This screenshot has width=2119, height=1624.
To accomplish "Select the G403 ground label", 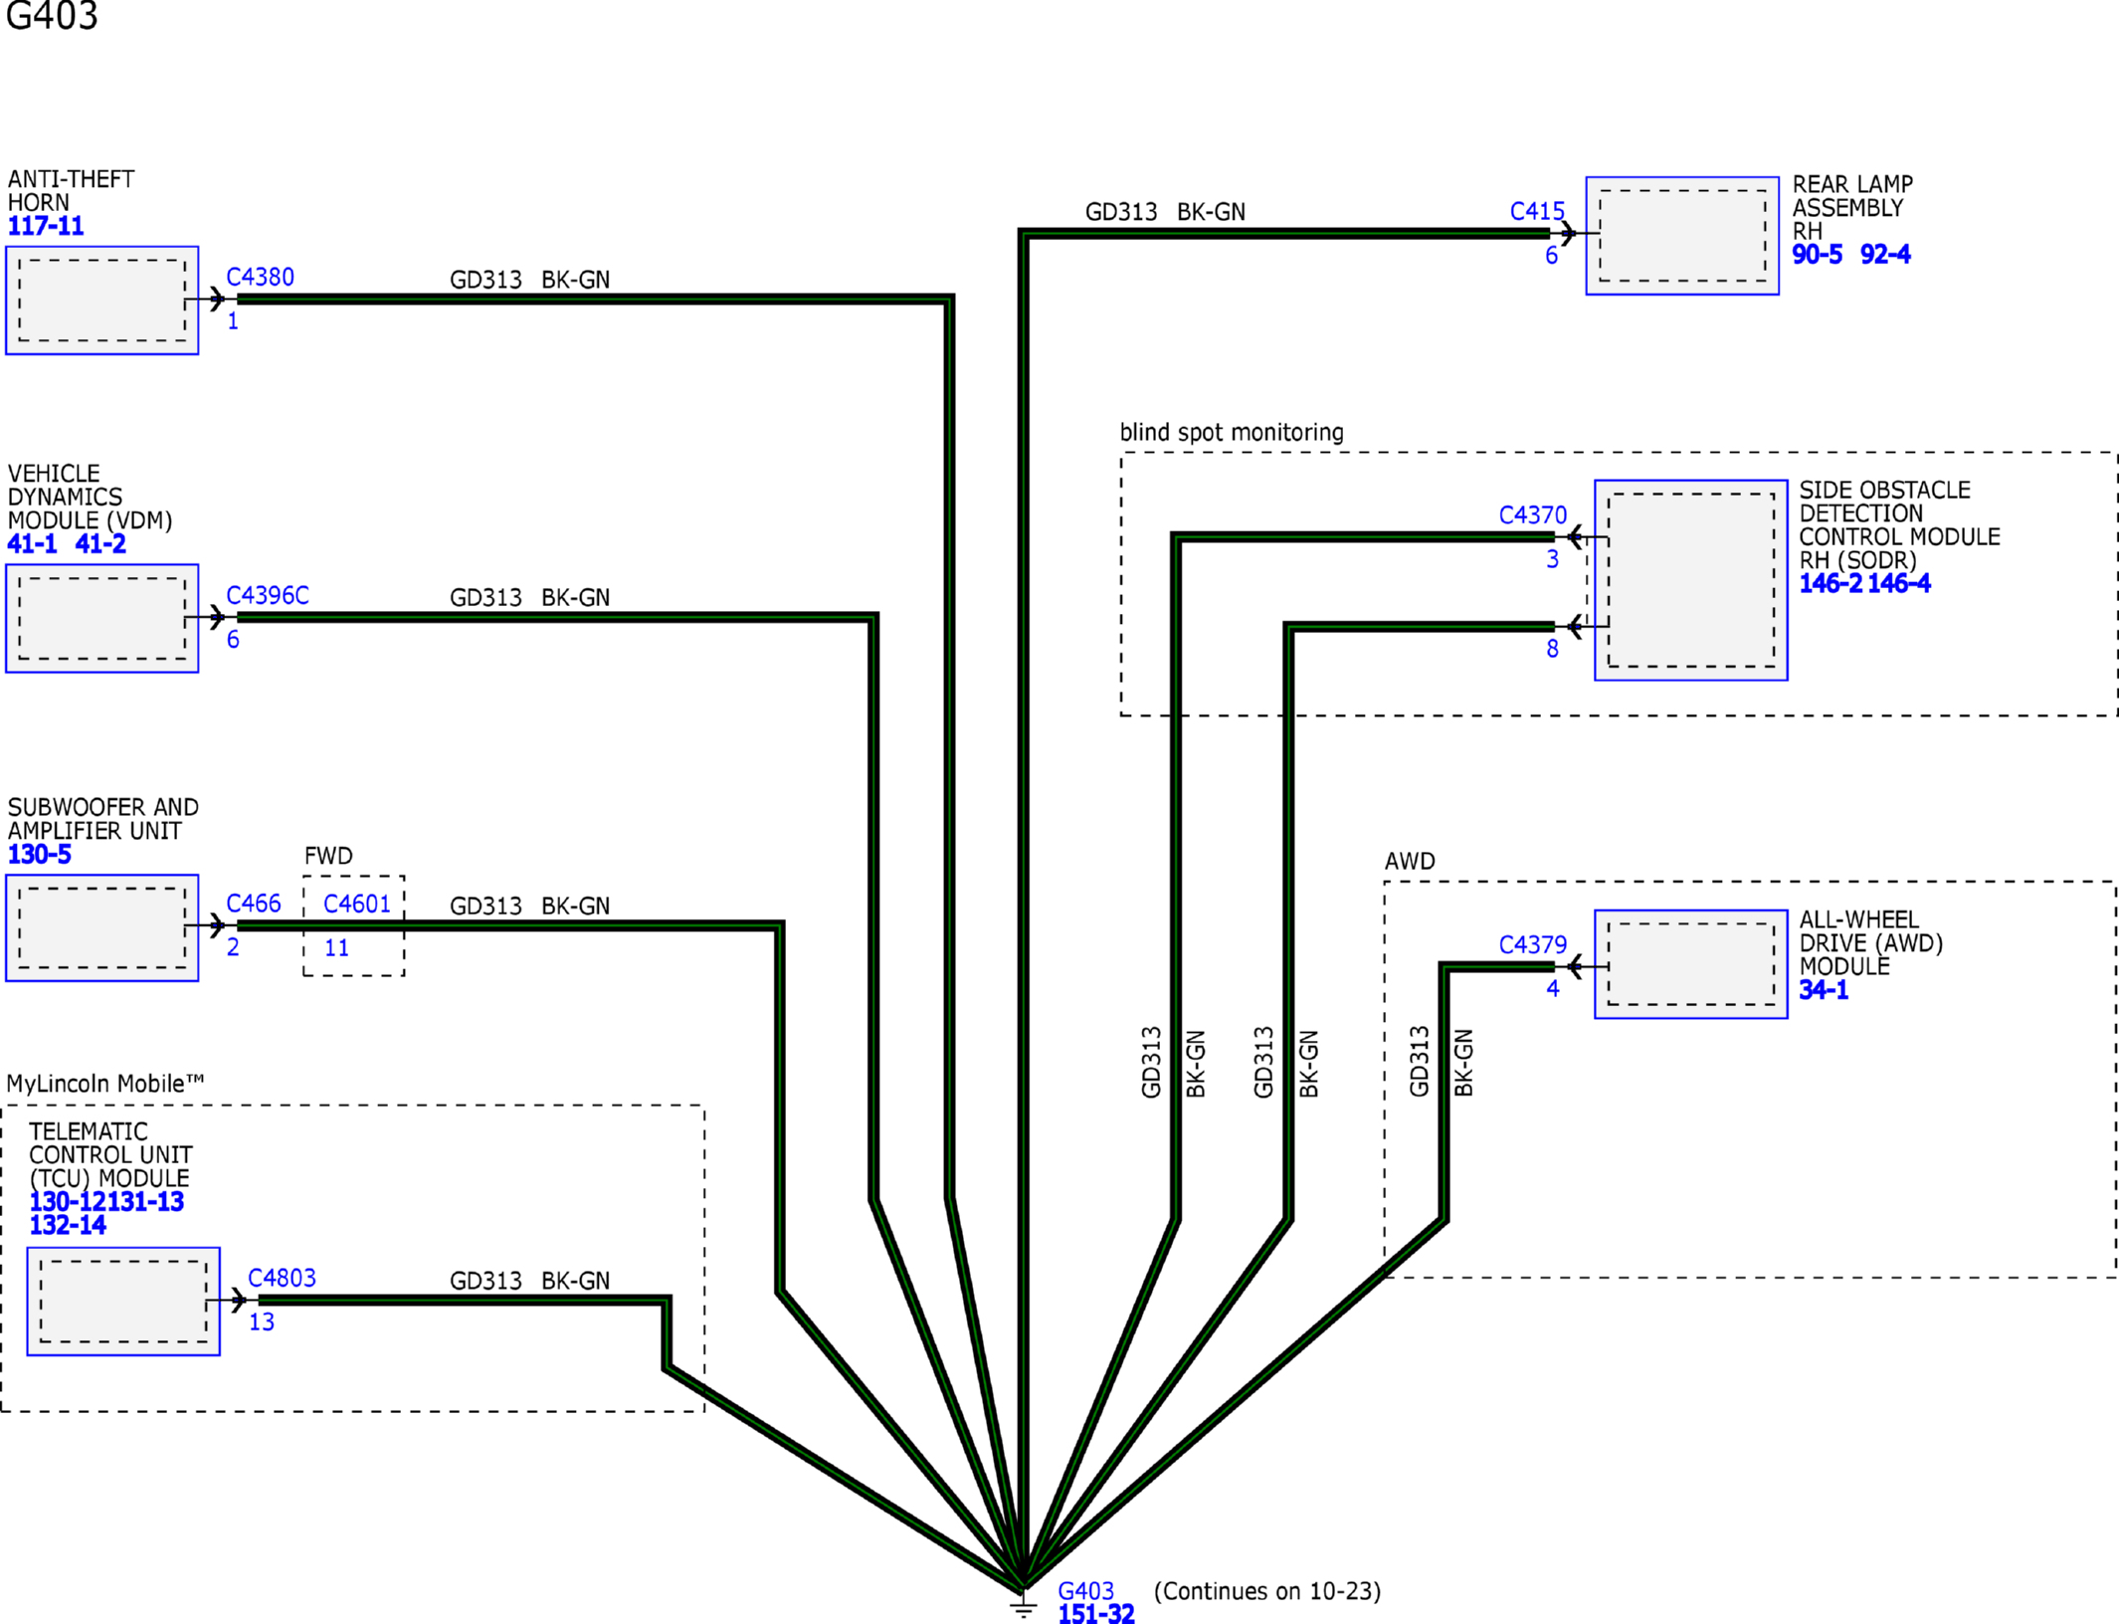I will pos(1085,1591).
